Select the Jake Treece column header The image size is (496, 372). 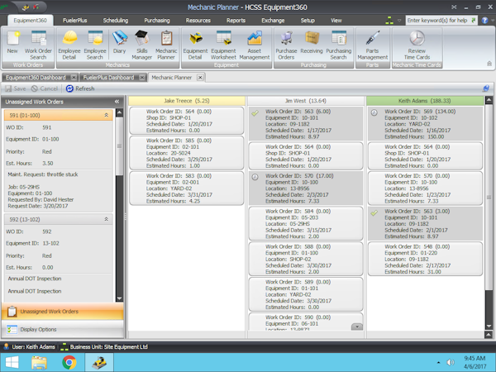(x=187, y=101)
